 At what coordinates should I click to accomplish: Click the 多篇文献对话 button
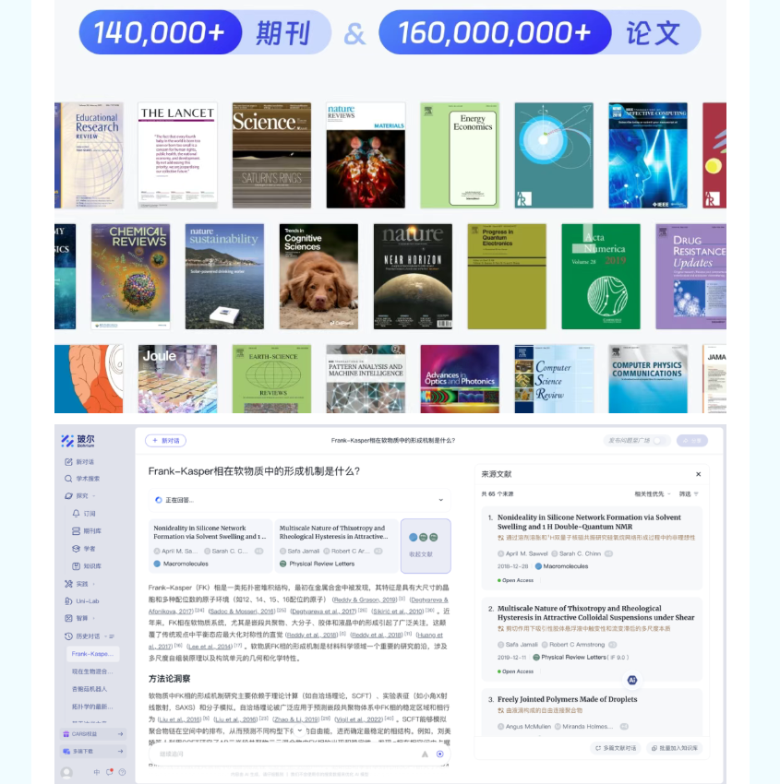(x=616, y=748)
